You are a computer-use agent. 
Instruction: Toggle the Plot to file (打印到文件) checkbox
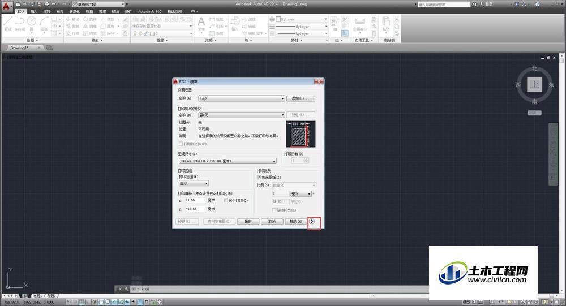181,144
